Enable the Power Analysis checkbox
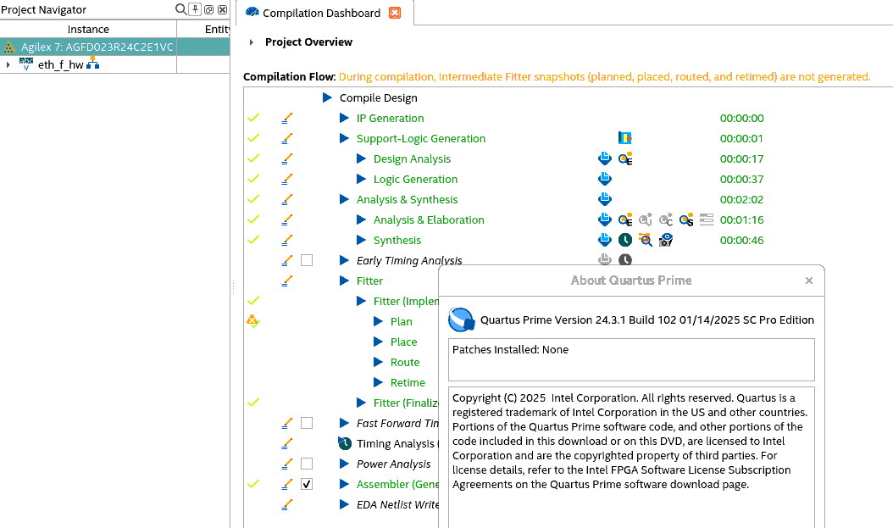This screenshot has width=893, height=528. (307, 464)
